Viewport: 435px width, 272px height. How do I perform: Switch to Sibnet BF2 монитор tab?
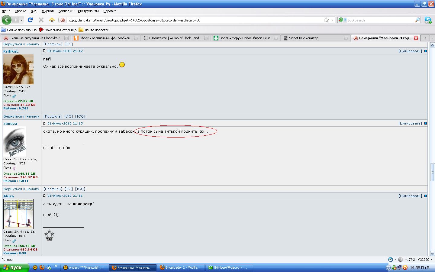[x=315, y=38]
